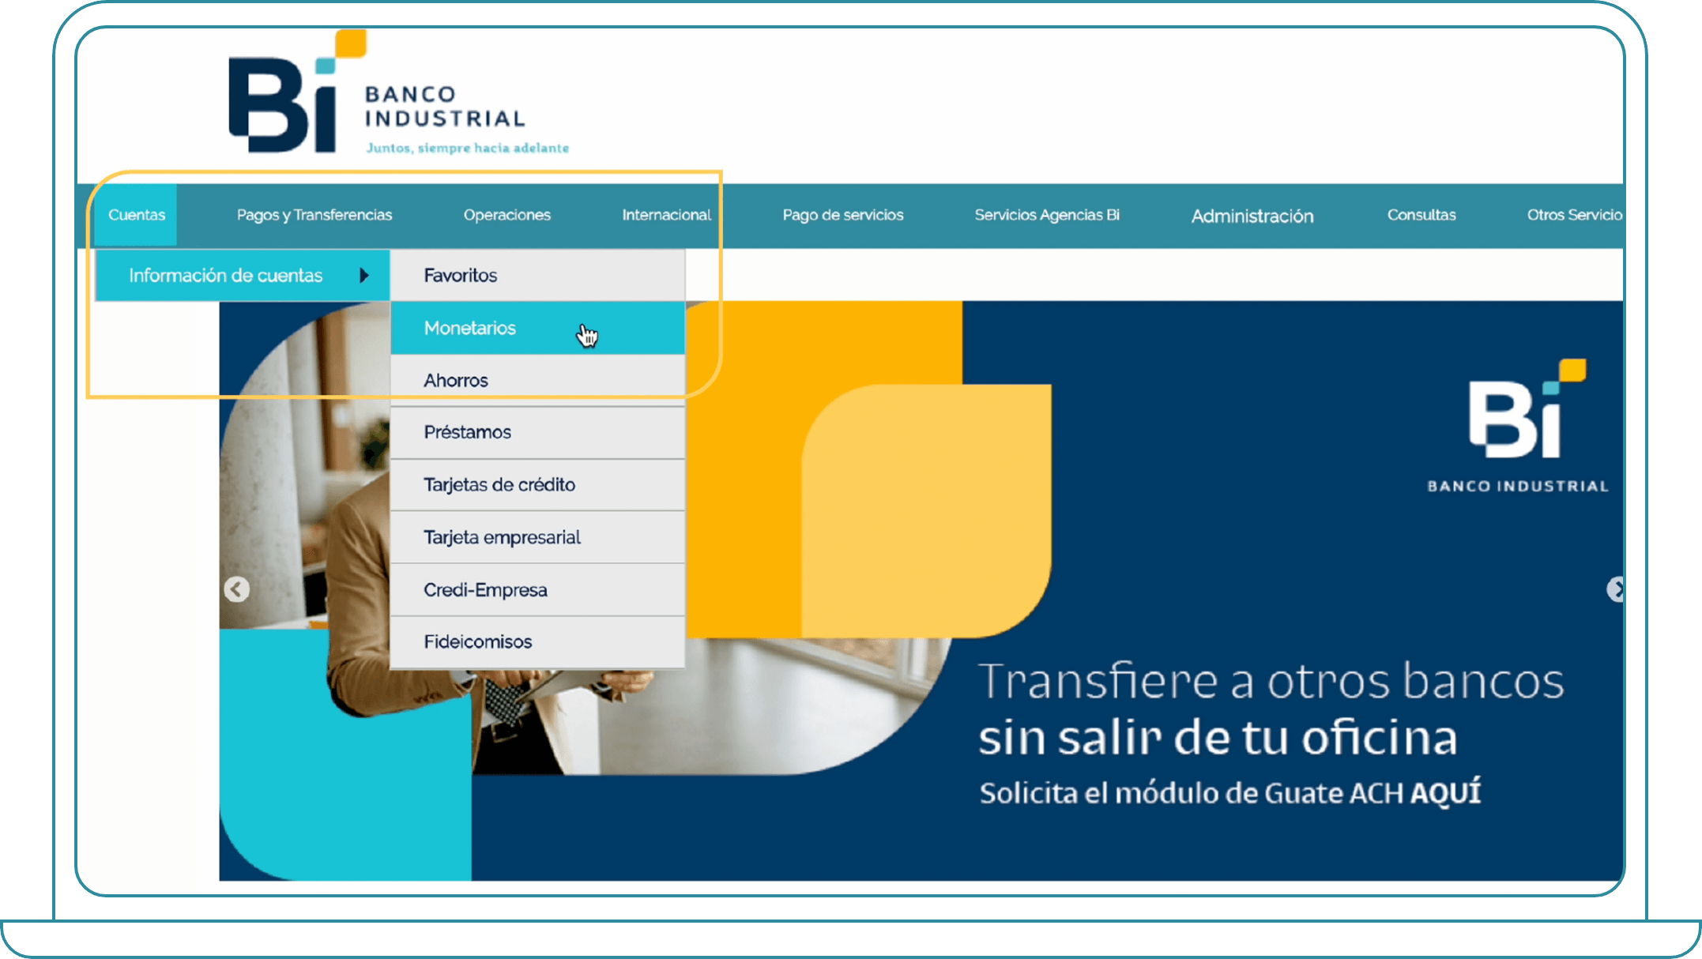The width and height of the screenshot is (1702, 959).
Task: Click the AQUÍ link in banner
Action: [1446, 792]
